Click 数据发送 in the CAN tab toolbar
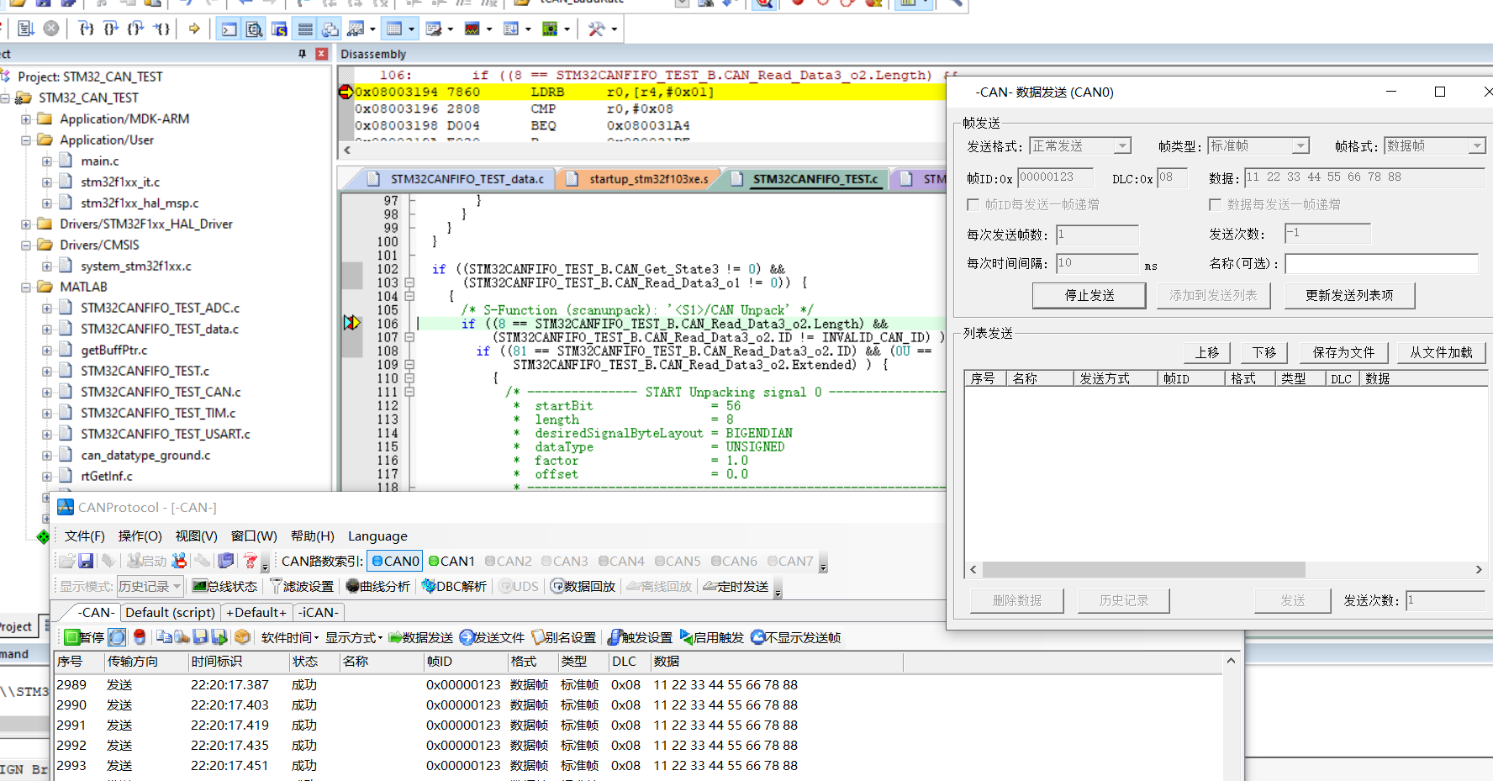This screenshot has height=781, width=1493. pos(421,637)
